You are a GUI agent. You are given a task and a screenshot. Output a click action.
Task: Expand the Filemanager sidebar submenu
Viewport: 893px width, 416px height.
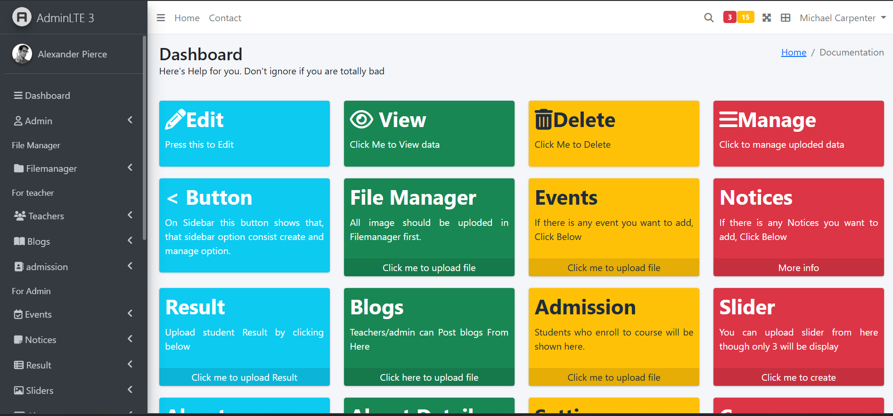73,168
